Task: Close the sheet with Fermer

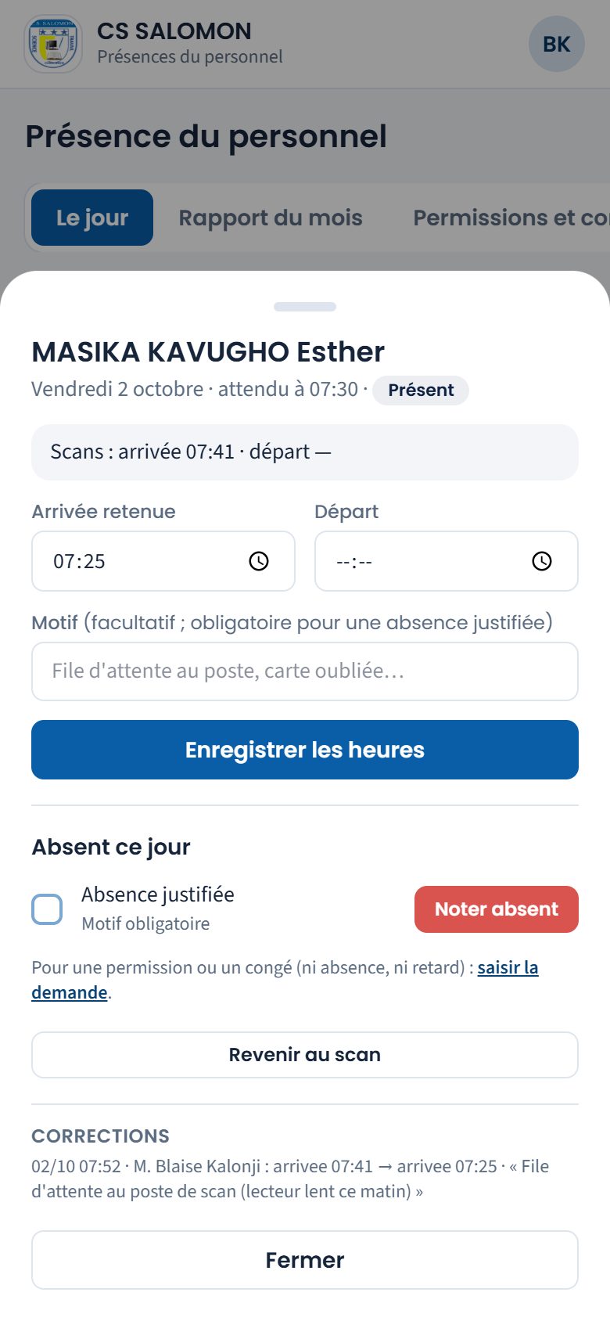Action: pyautogui.click(x=305, y=1260)
